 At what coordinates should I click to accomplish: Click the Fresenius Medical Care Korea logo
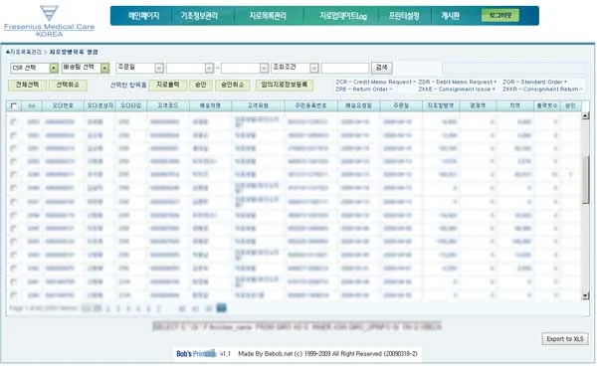click(x=49, y=21)
